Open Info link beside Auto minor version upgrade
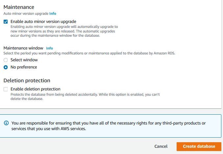 pyautogui.click(x=53, y=14)
